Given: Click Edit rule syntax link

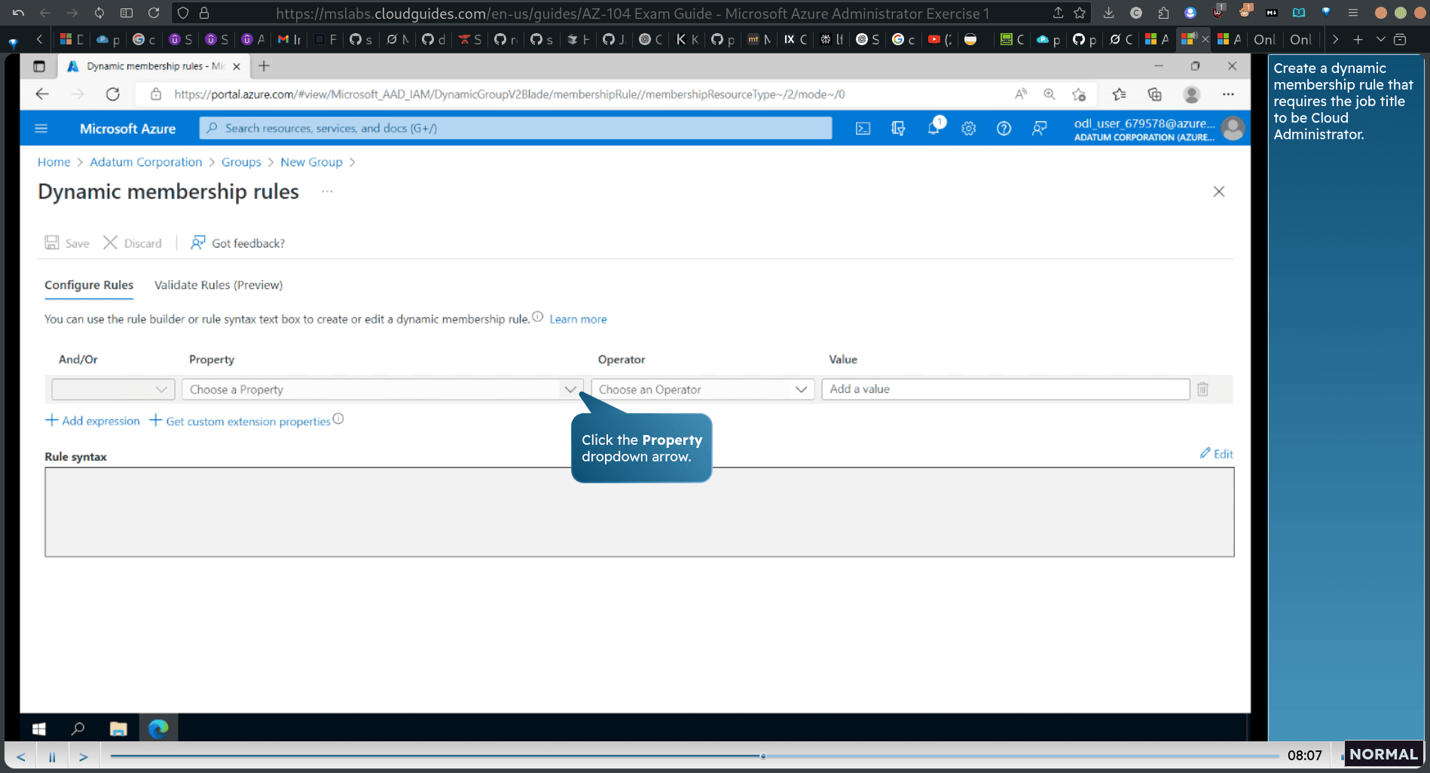Looking at the screenshot, I should 1217,454.
